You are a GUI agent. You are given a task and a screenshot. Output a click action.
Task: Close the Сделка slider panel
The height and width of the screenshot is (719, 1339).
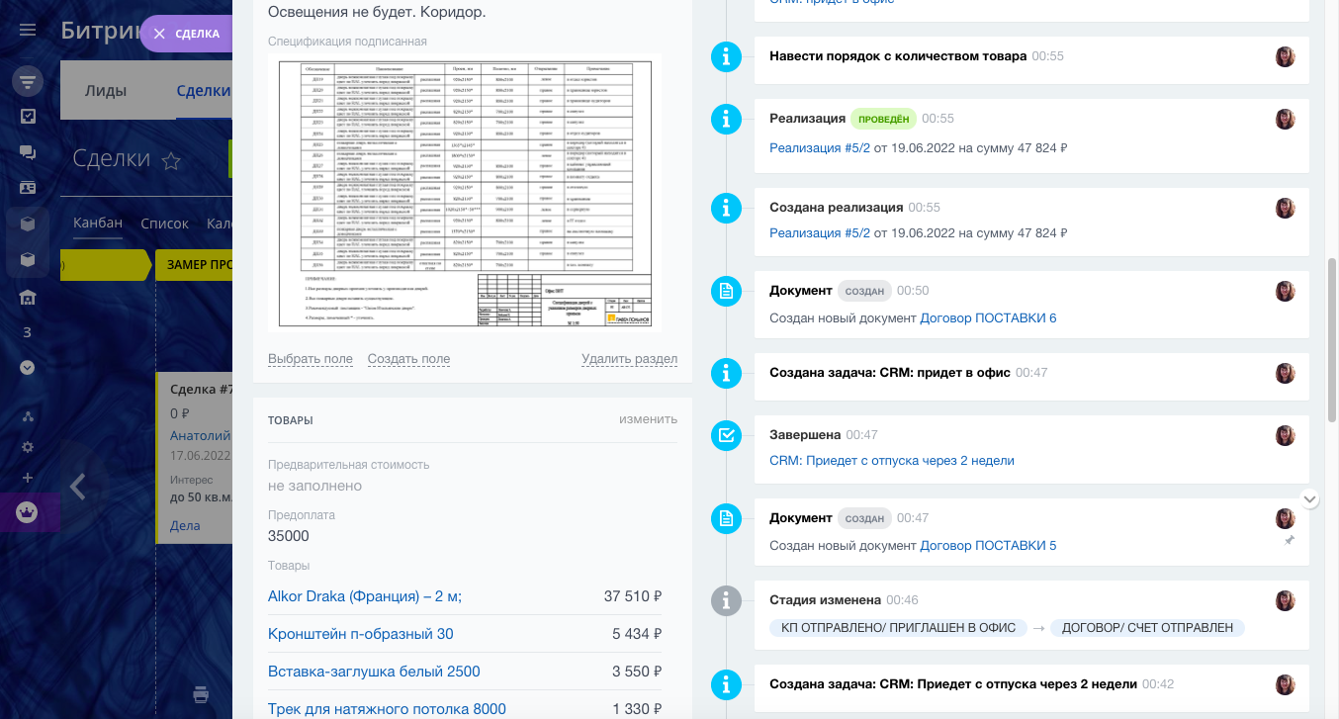(x=159, y=34)
